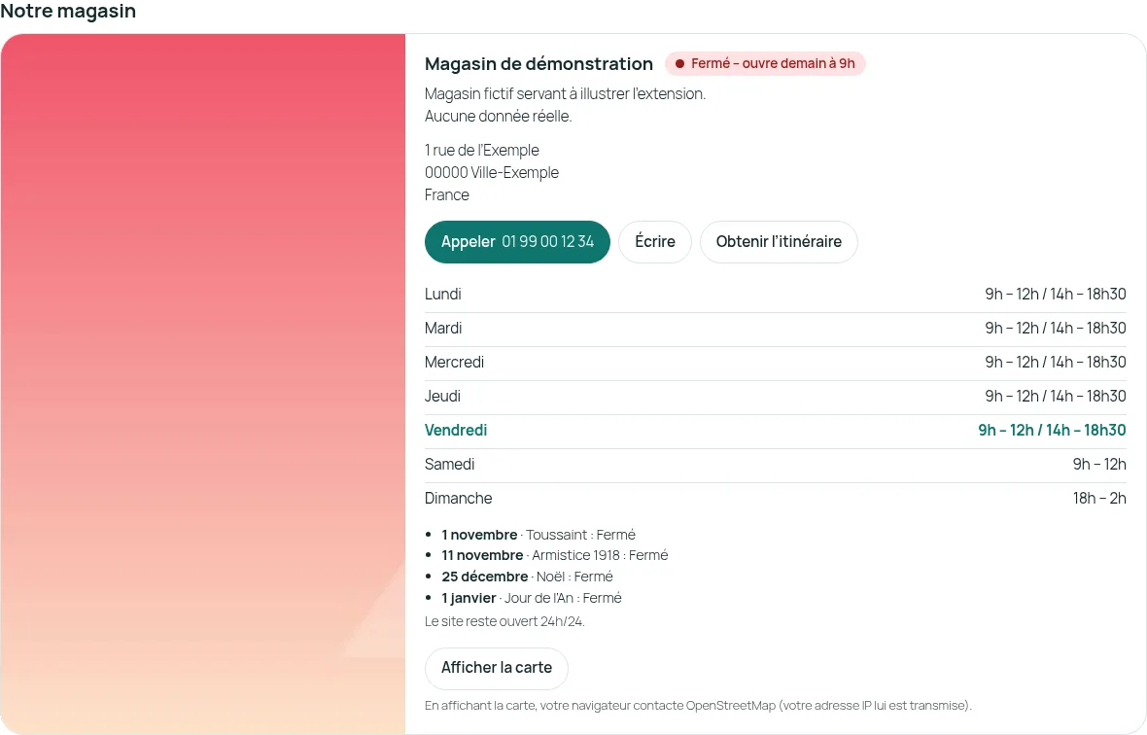1147x735 pixels.
Task: Click the pink gradient store image
Action: [x=203, y=384]
